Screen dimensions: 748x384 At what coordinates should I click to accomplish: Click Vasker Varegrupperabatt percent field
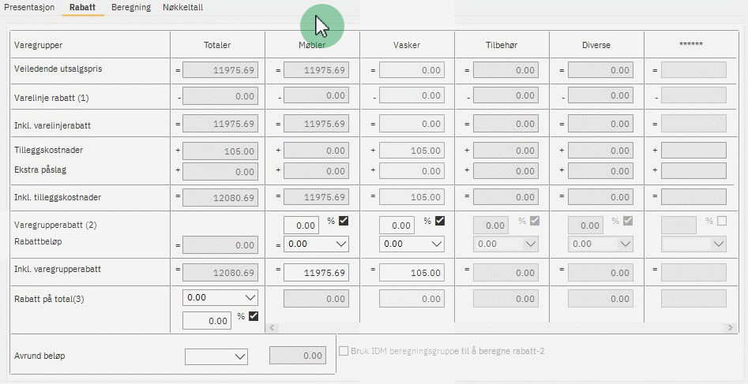click(x=397, y=226)
